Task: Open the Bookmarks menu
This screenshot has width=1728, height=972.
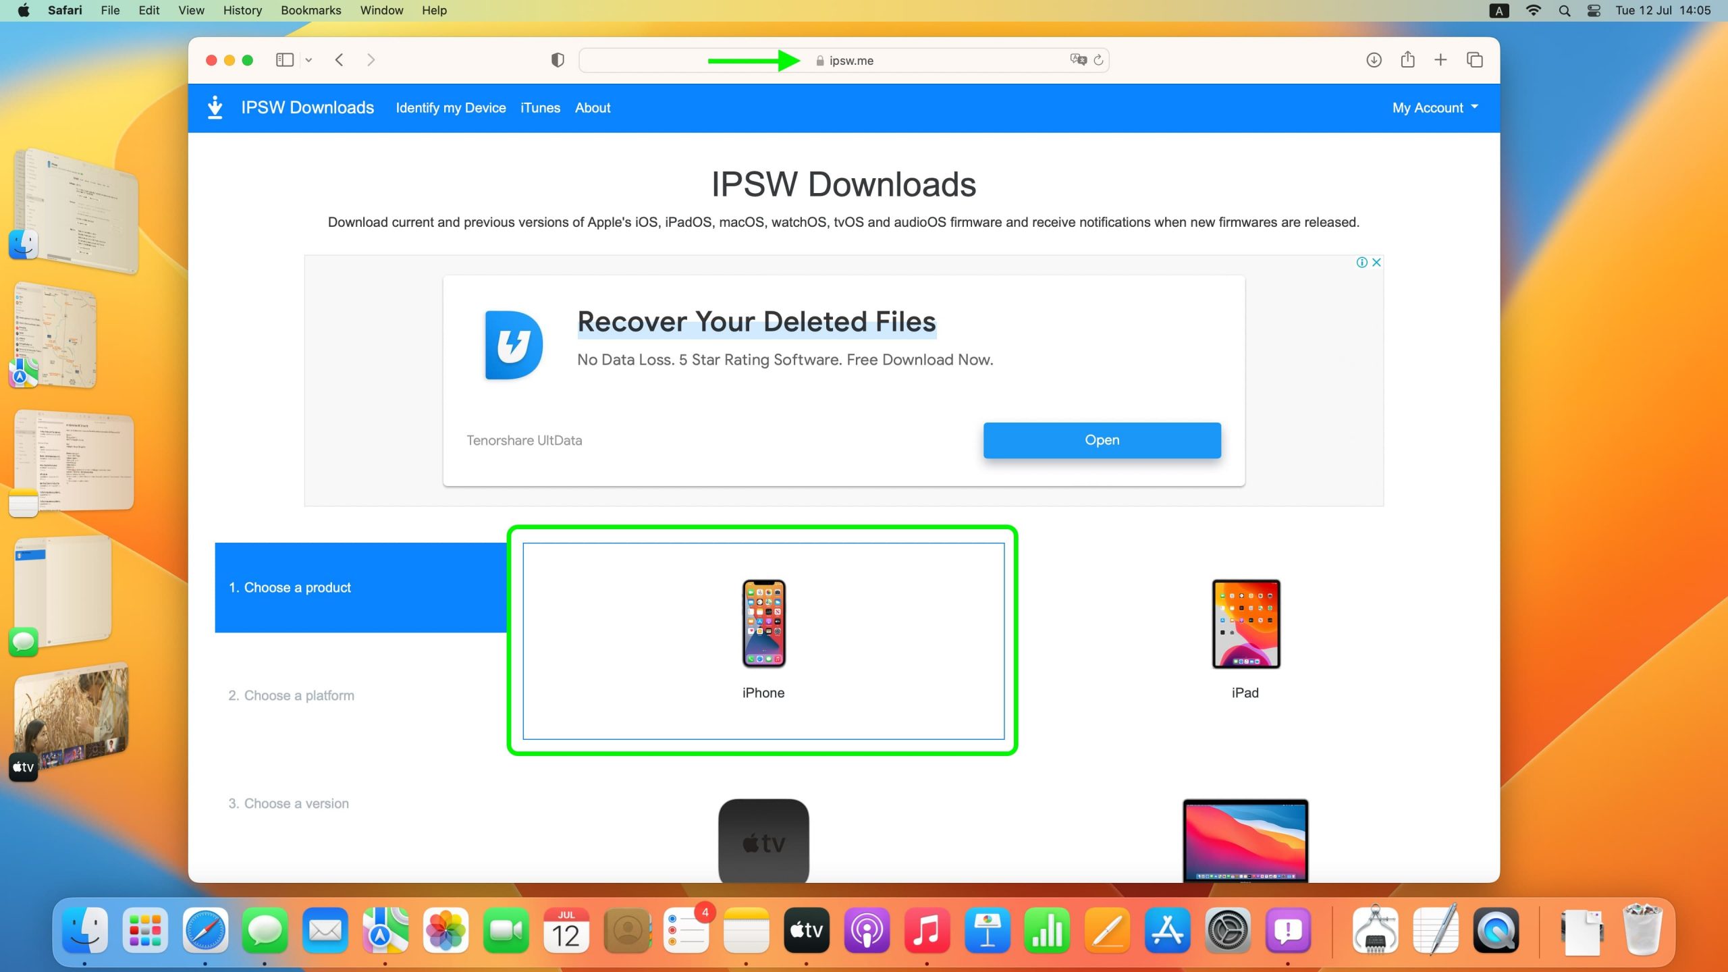Action: (310, 10)
